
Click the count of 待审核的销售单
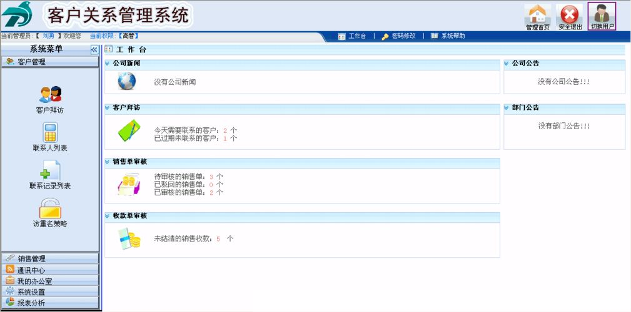(x=211, y=176)
